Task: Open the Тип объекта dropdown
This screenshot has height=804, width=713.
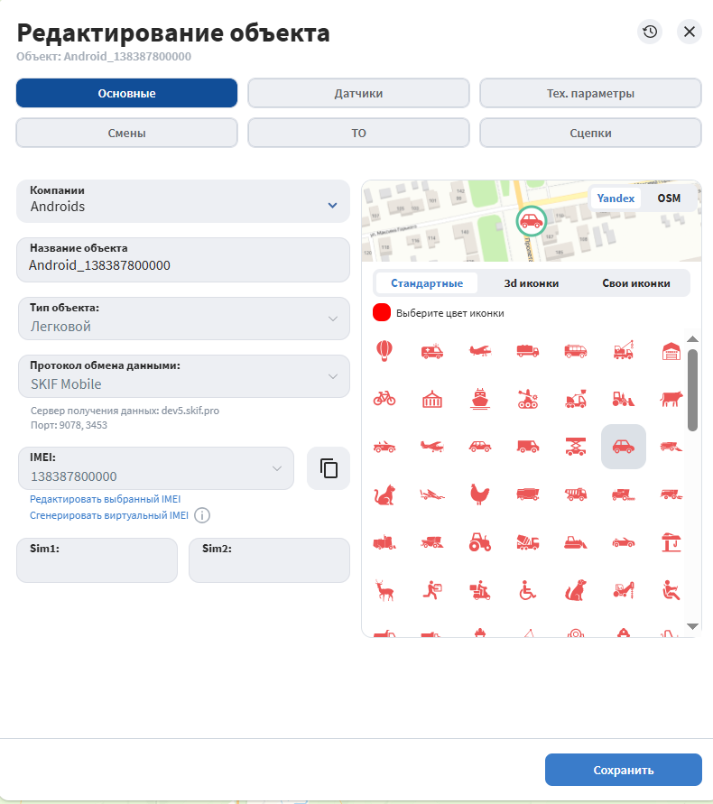Action: [183, 319]
